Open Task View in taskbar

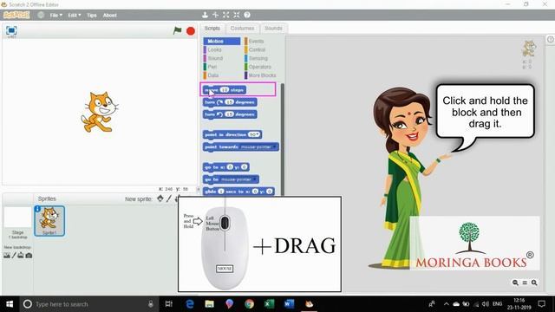[169, 304]
